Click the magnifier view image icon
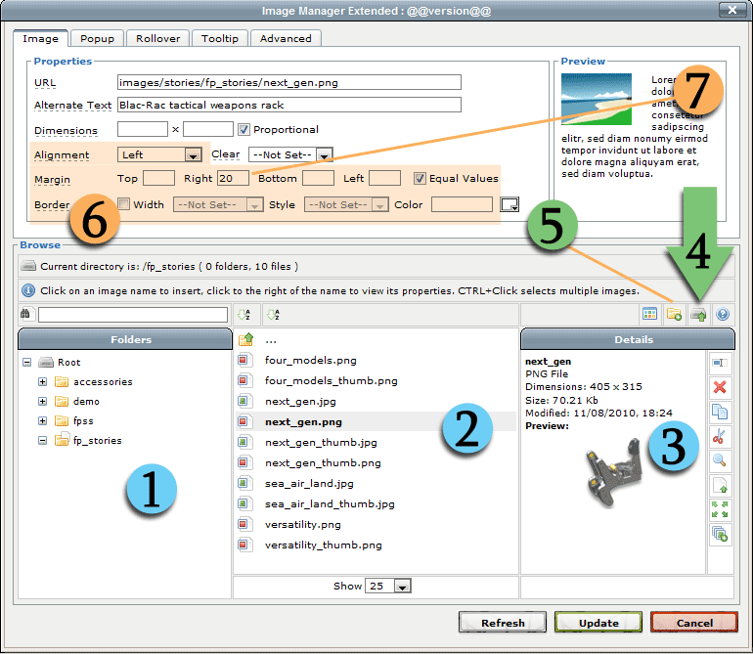The height and width of the screenshot is (654, 753). tap(720, 460)
